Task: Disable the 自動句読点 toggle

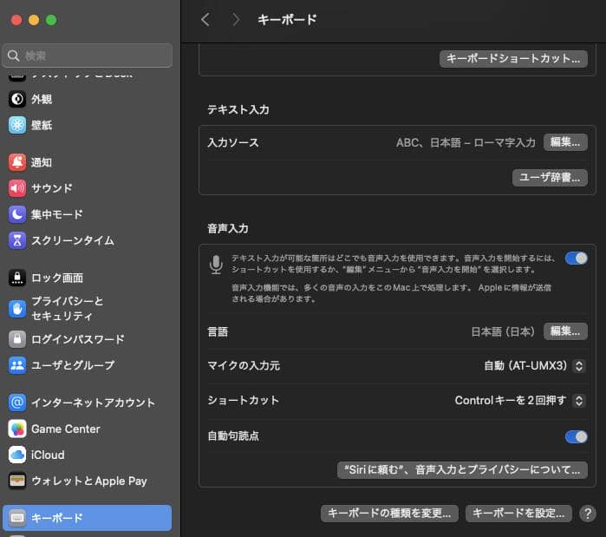Action: (x=576, y=436)
